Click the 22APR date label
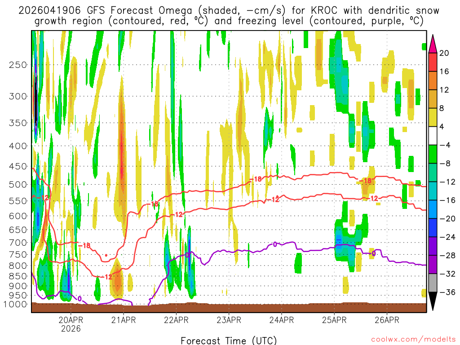460x345 pixels. click(176, 320)
